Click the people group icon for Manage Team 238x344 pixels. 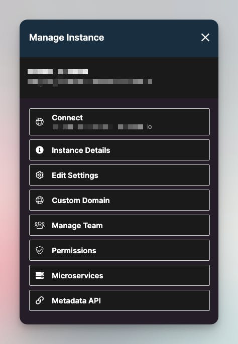(40, 225)
